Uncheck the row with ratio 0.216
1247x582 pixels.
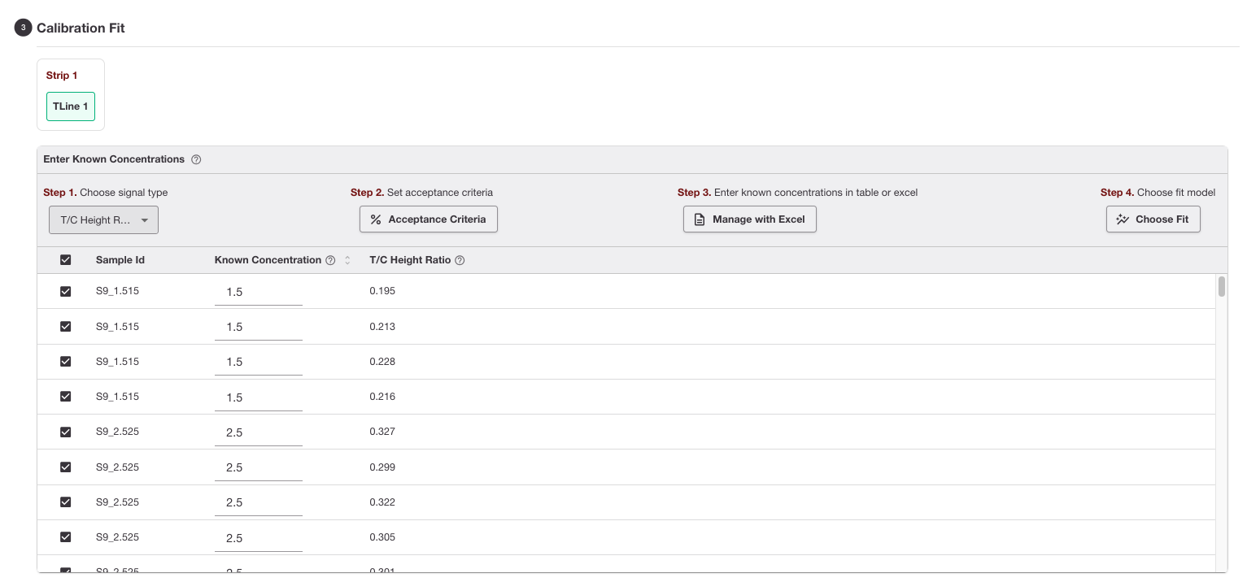coord(66,397)
